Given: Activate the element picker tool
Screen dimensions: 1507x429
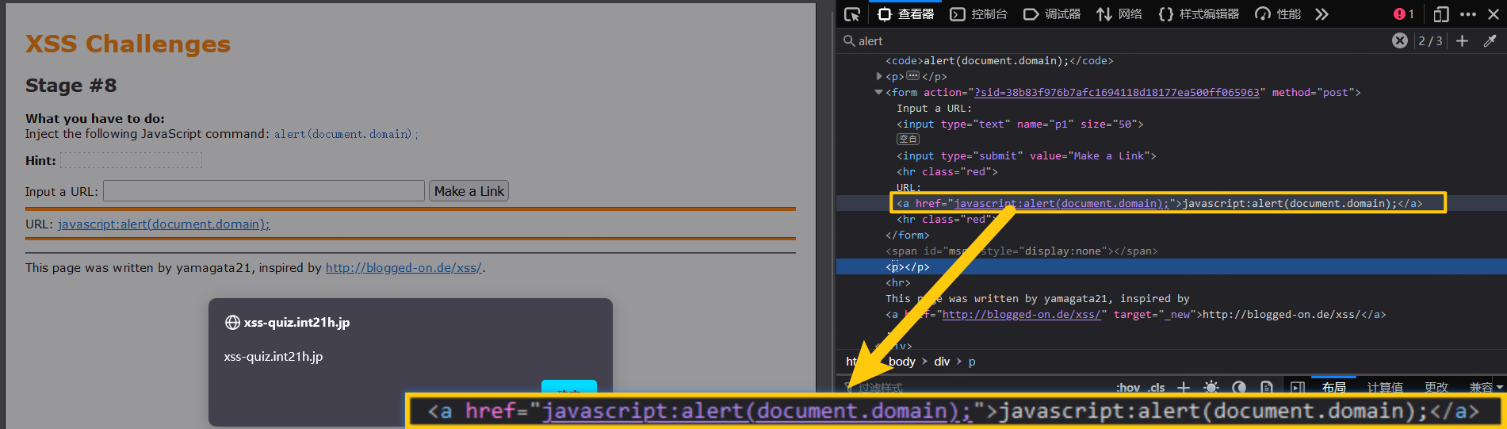Looking at the screenshot, I should coord(852,14).
